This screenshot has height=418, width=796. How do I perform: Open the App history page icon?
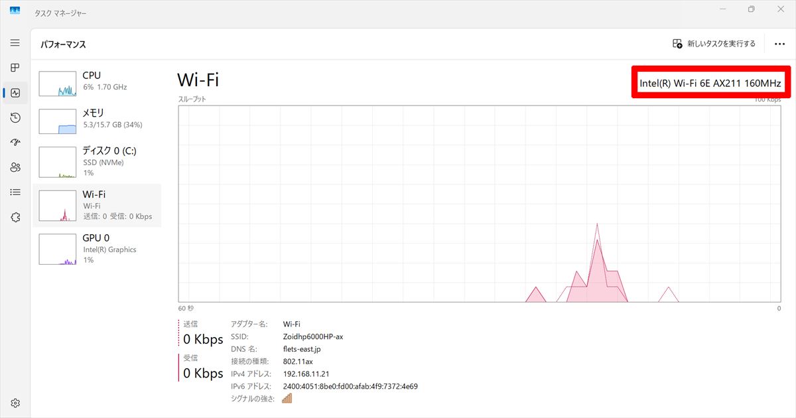coord(15,117)
